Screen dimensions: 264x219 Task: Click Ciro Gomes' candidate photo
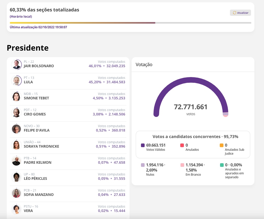[x=16, y=112]
